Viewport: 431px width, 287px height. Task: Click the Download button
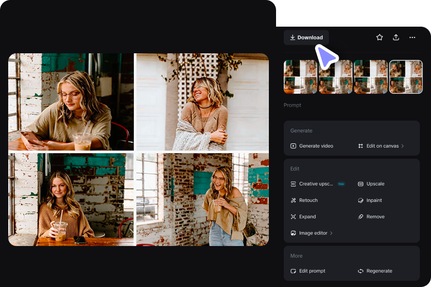pyautogui.click(x=306, y=37)
